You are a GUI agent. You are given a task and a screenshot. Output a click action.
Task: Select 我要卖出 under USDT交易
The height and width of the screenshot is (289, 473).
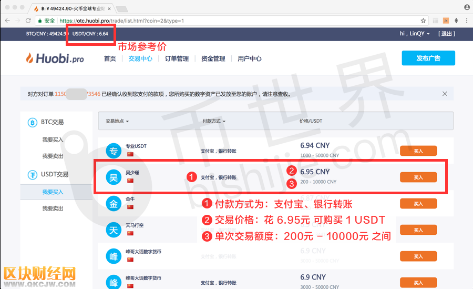[x=53, y=208]
